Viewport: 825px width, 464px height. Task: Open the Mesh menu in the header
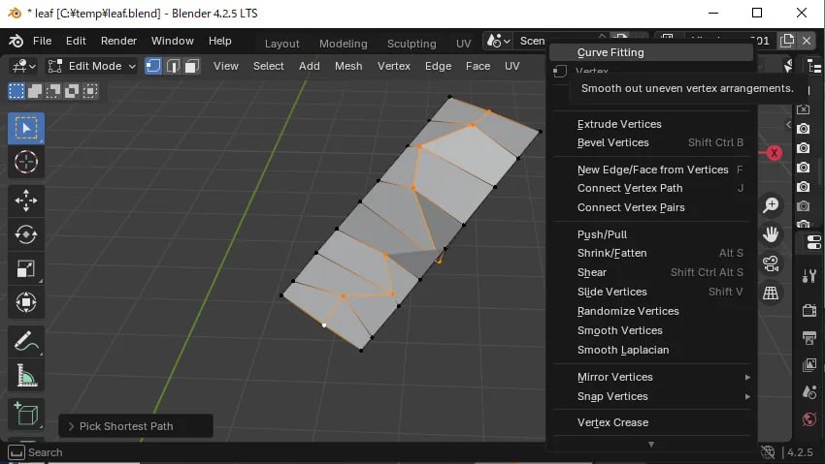pos(348,66)
